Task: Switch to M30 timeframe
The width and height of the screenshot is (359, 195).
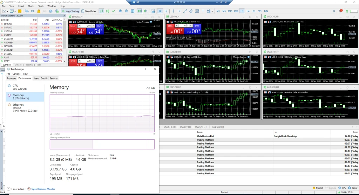Action: pos(236,11)
